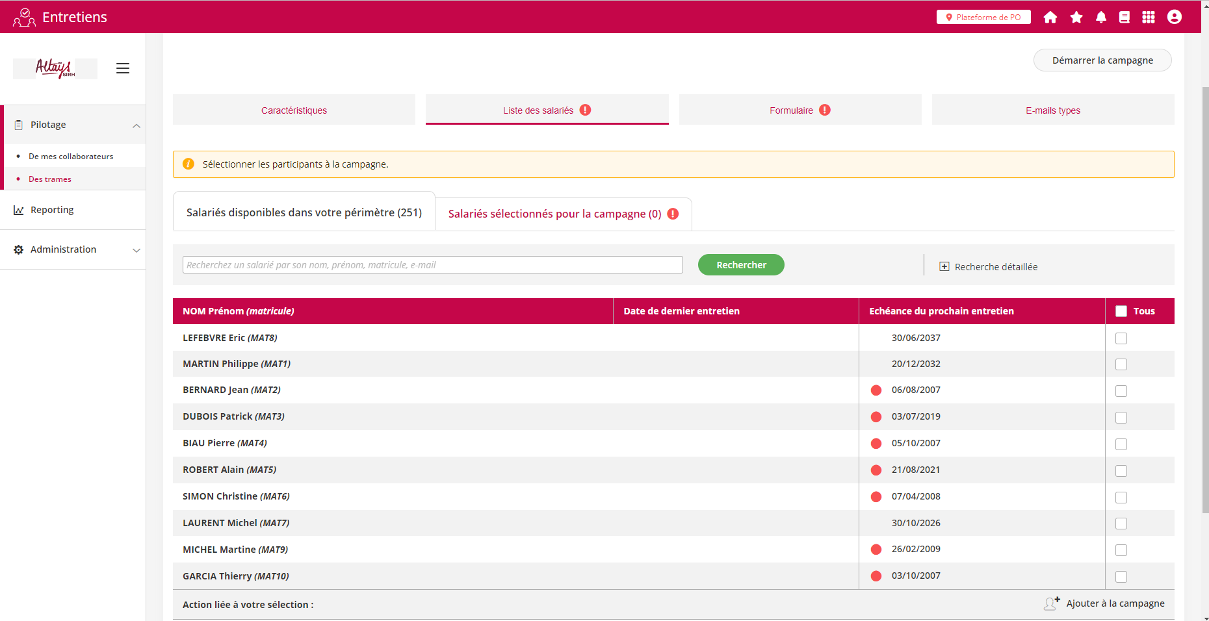The image size is (1209, 621).
Task: Click the home icon in top bar
Action: pos(1050,18)
